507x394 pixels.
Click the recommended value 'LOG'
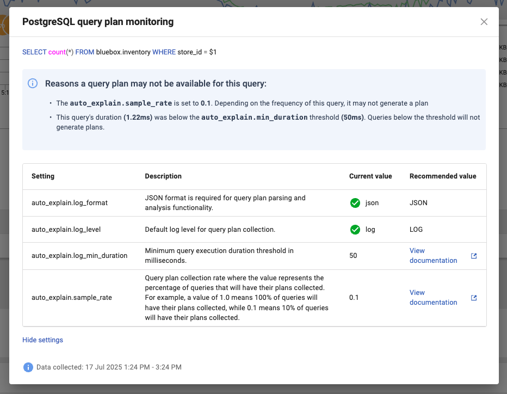click(x=416, y=229)
